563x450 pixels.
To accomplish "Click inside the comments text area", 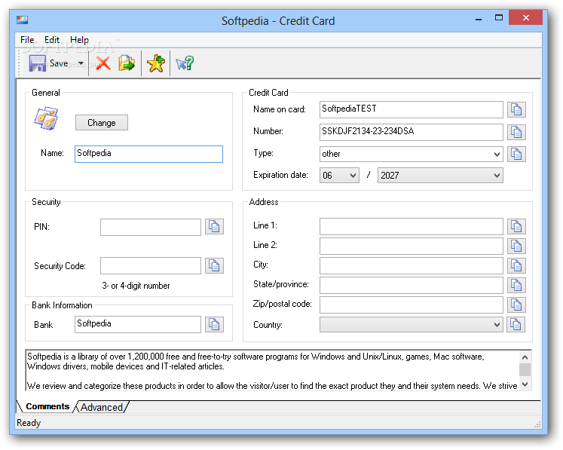I will tap(272, 371).
